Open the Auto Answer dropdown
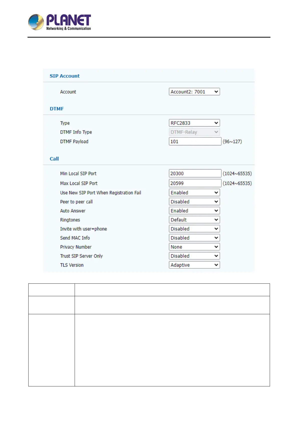Viewport: 298px width, 422px height. 194,211
